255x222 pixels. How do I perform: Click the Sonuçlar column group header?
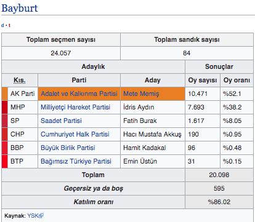pos(219,66)
